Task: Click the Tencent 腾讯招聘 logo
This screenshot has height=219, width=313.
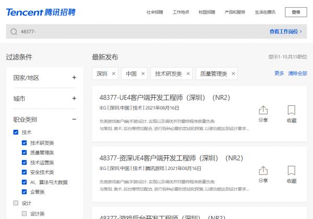Action: pos(36,11)
